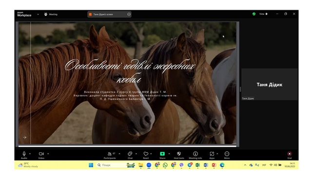Open Viber from taskbar

click(181, 165)
